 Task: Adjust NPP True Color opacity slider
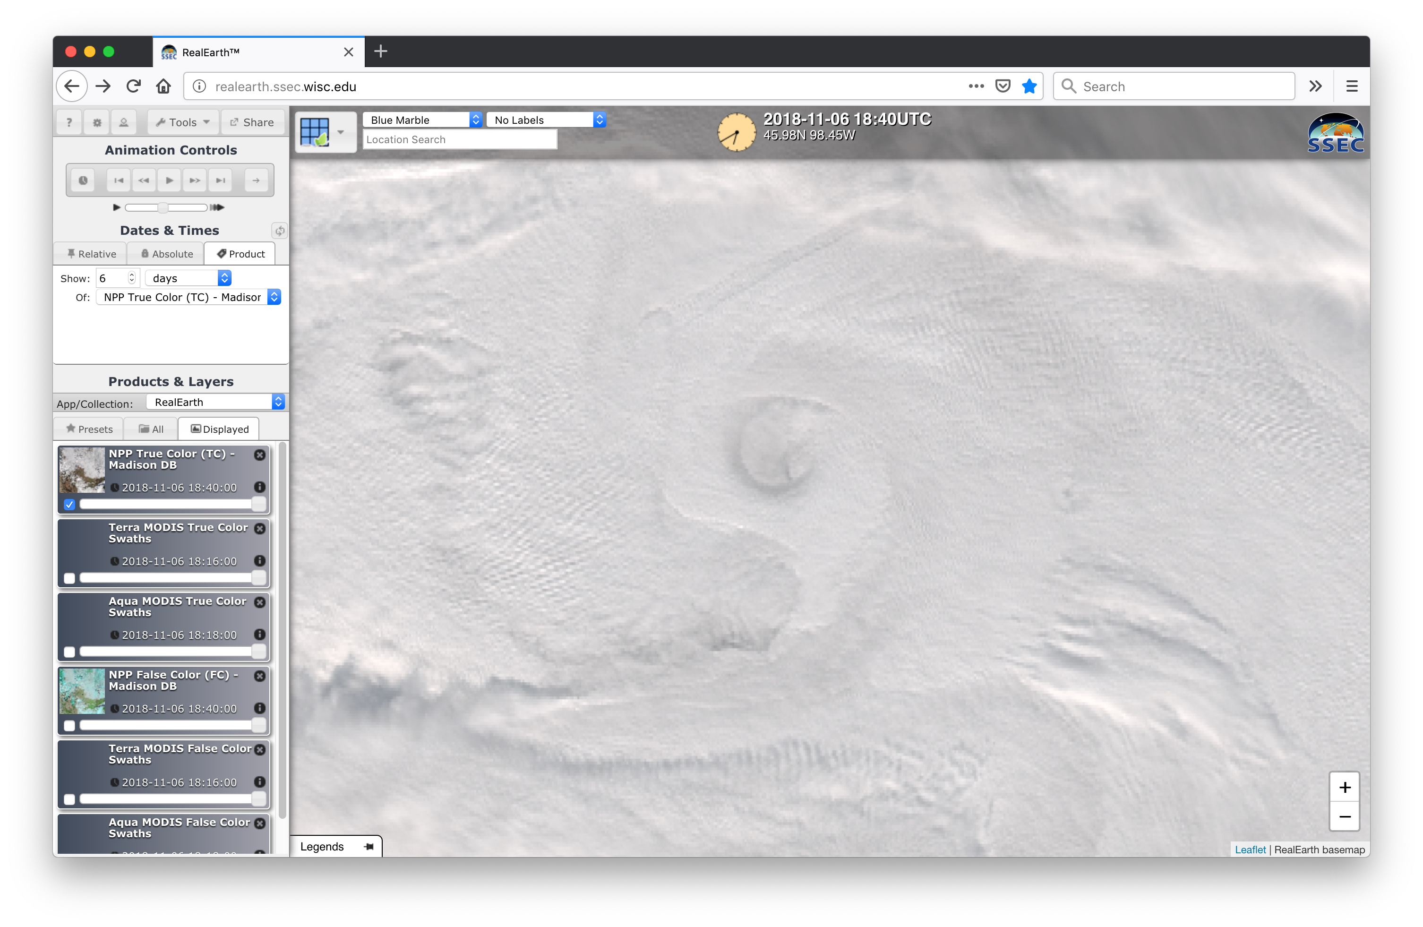[173, 504]
